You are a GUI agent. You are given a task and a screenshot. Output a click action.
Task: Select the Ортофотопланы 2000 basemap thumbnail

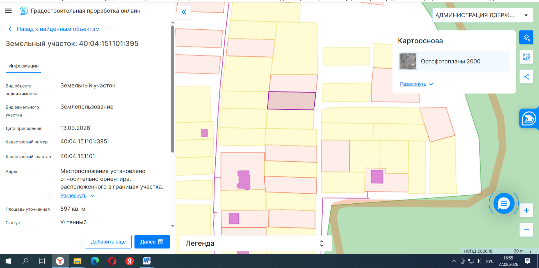[x=408, y=61]
